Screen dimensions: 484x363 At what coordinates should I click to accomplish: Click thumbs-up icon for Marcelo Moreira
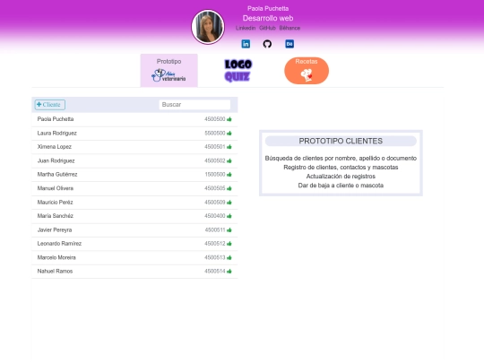pyautogui.click(x=229, y=257)
